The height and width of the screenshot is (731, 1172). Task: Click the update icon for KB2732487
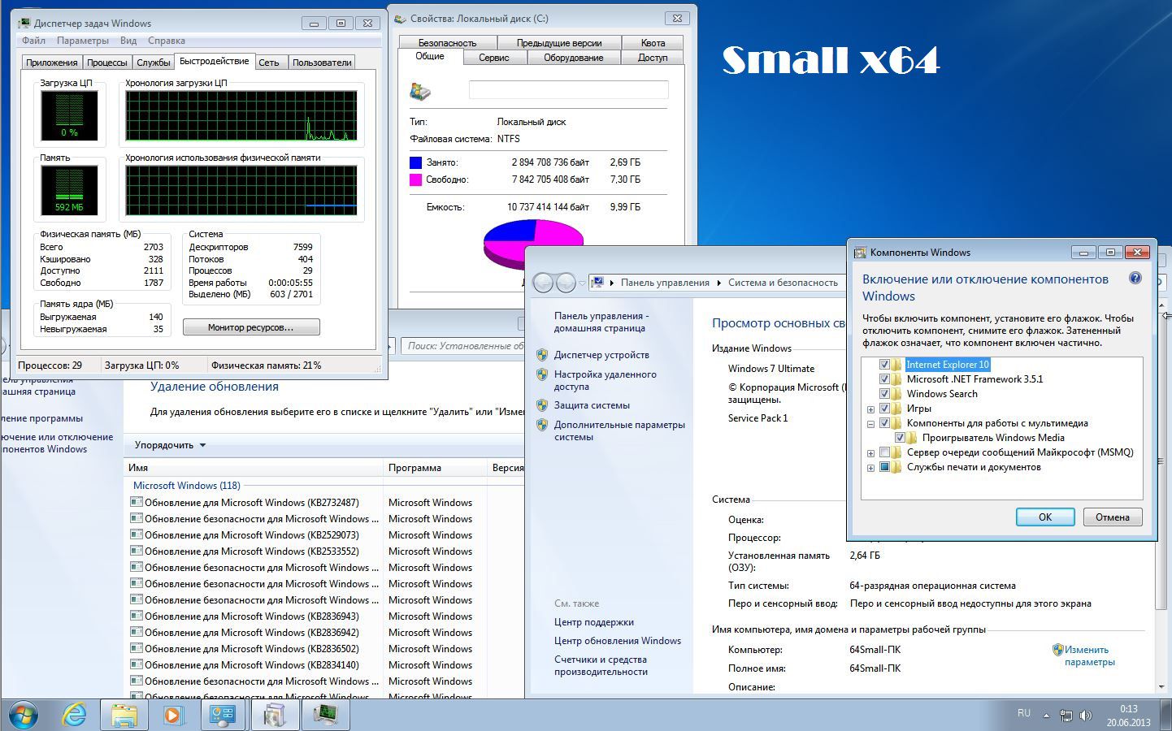click(137, 502)
